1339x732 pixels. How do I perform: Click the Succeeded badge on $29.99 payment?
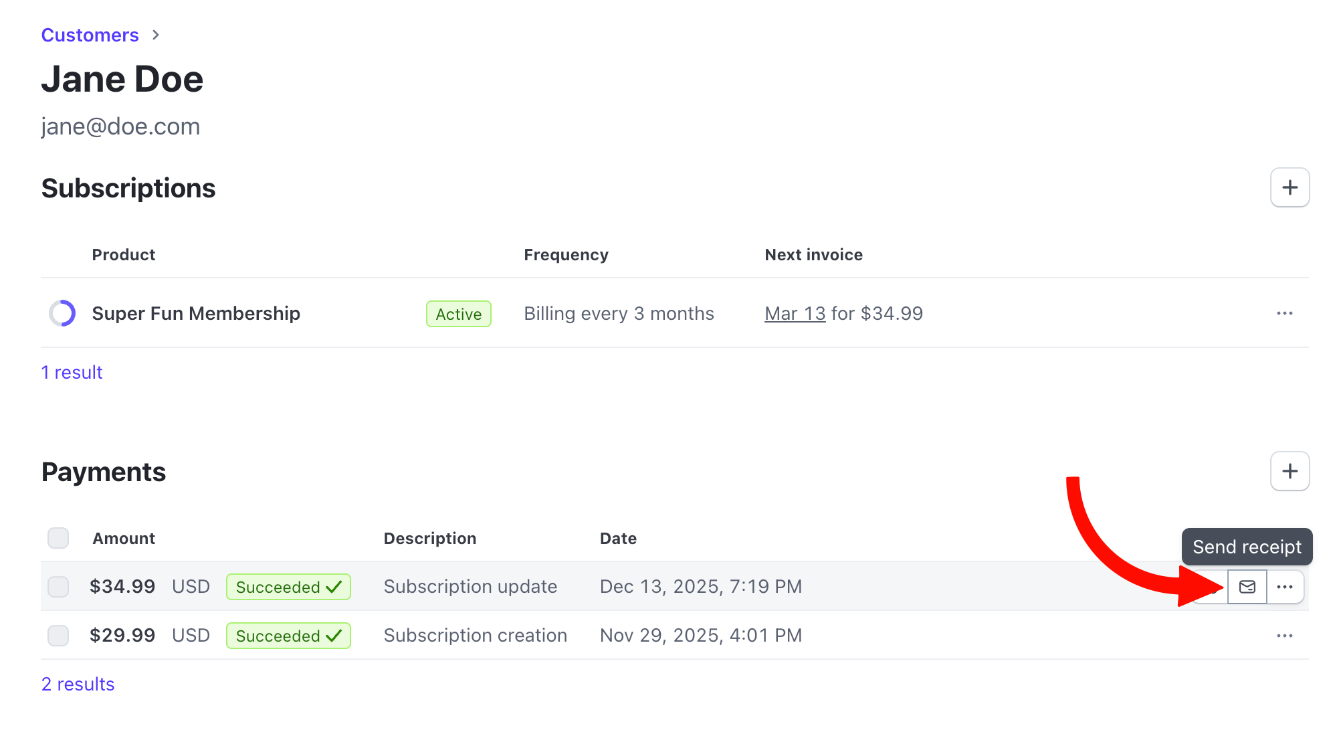(x=288, y=636)
